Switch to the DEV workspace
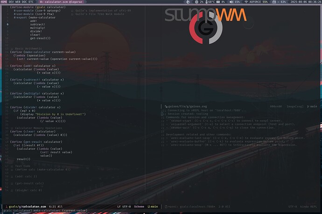Image resolution: width=322 pixels, height=214 pixels. coord(11,2)
